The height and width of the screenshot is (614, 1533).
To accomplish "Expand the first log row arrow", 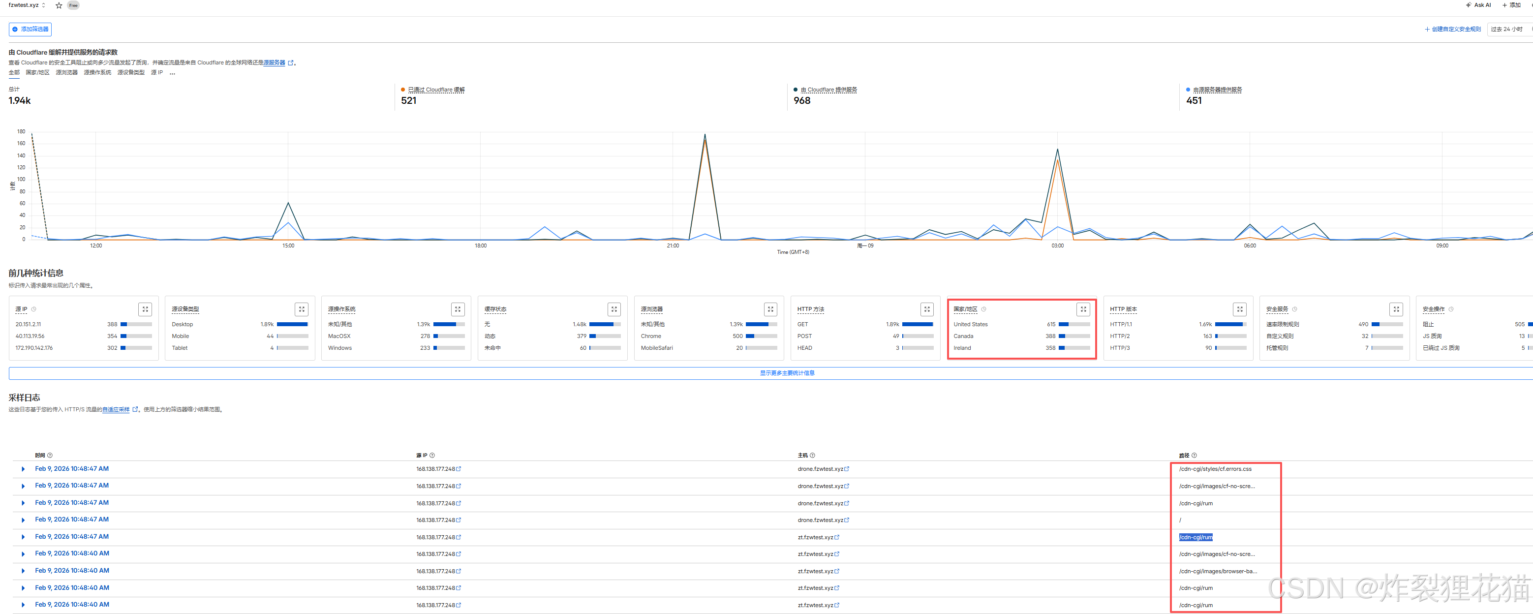I will pos(23,469).
